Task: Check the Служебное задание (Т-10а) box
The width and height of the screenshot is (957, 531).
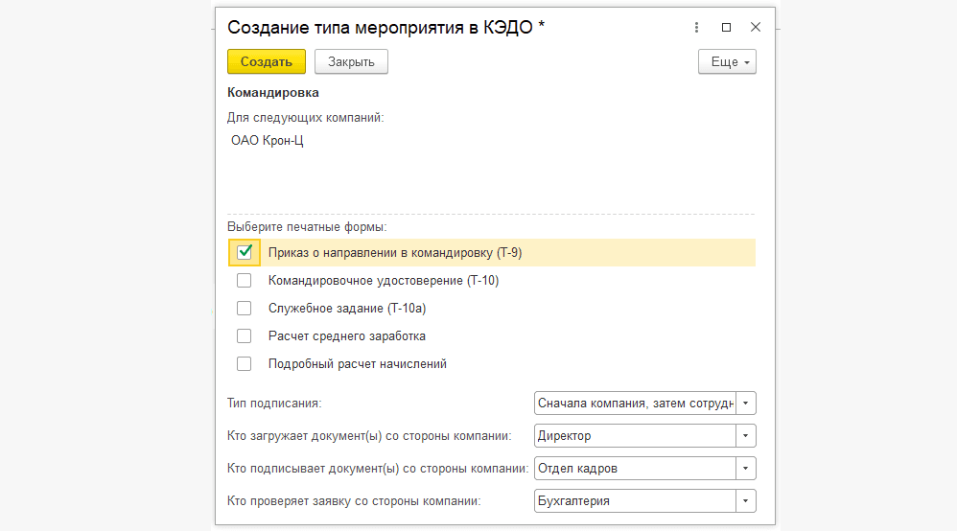Action: tap(245, 309)
